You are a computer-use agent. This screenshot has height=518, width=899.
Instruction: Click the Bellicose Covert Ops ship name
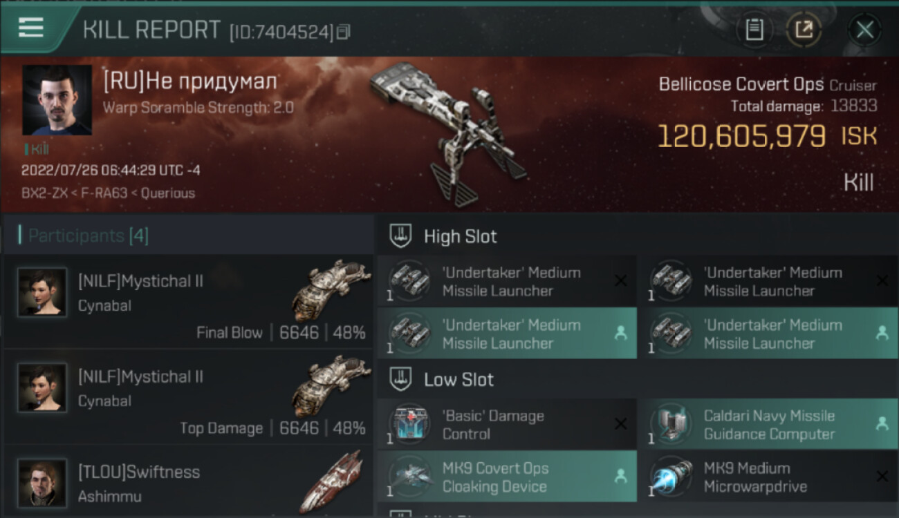click(741, 85)
